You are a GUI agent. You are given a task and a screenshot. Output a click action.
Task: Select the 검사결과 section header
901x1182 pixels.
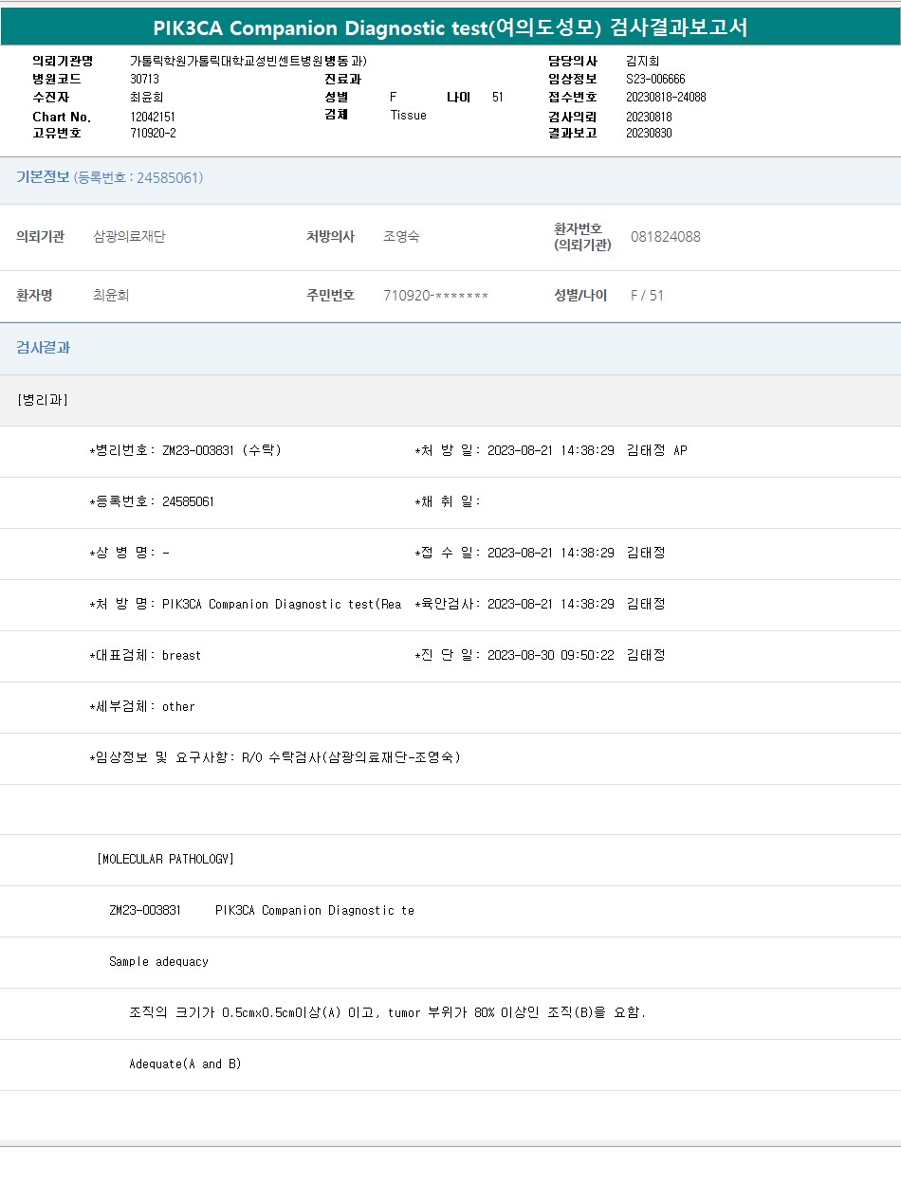43,348
